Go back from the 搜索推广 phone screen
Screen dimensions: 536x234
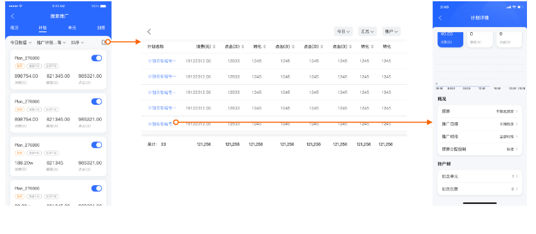pos(13,16)
